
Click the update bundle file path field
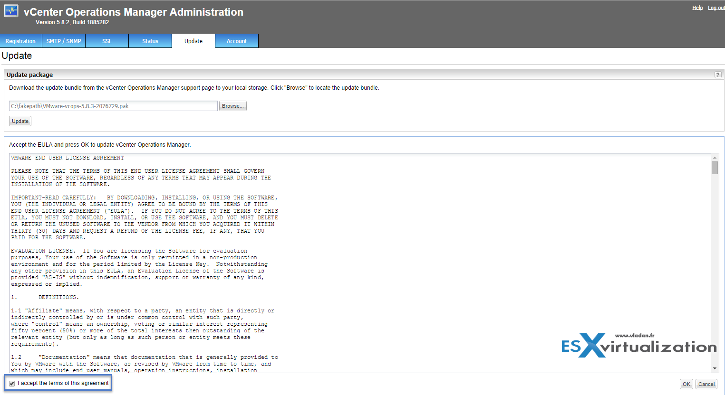[113, 106]
